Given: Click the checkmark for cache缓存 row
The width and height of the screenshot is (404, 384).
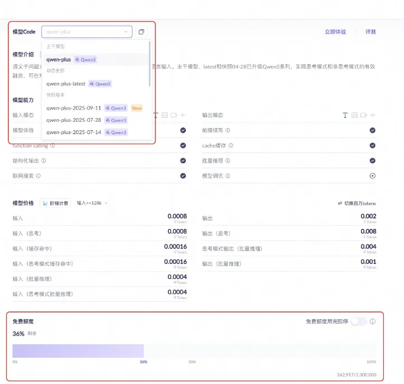Looking at the screenshot, I should point(373,145).
